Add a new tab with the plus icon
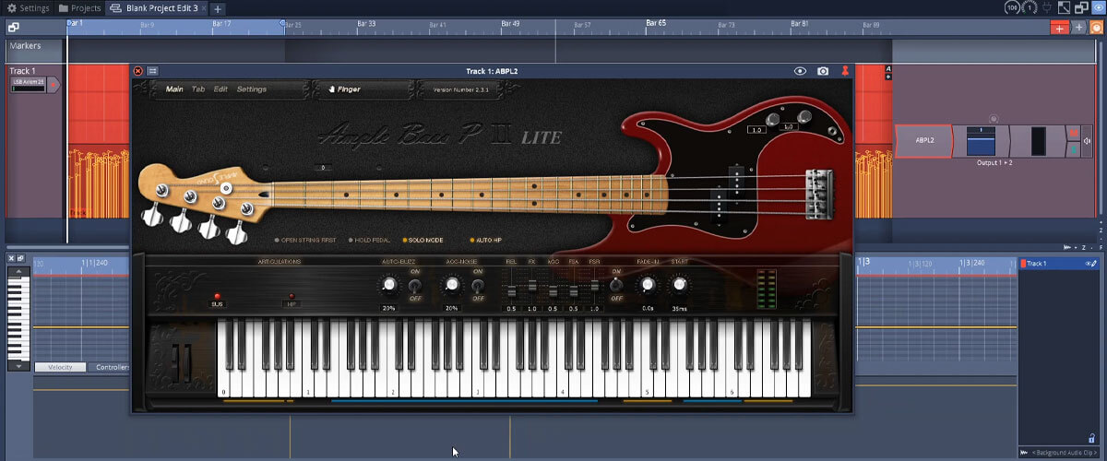This screenshot has height=461, width=1107. [x=218, y=8]
